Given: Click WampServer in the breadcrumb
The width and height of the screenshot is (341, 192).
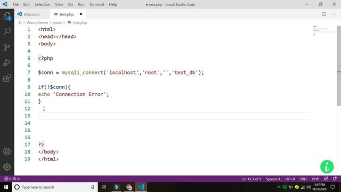Looking at the screenshot, I should (x=37, y=22).
